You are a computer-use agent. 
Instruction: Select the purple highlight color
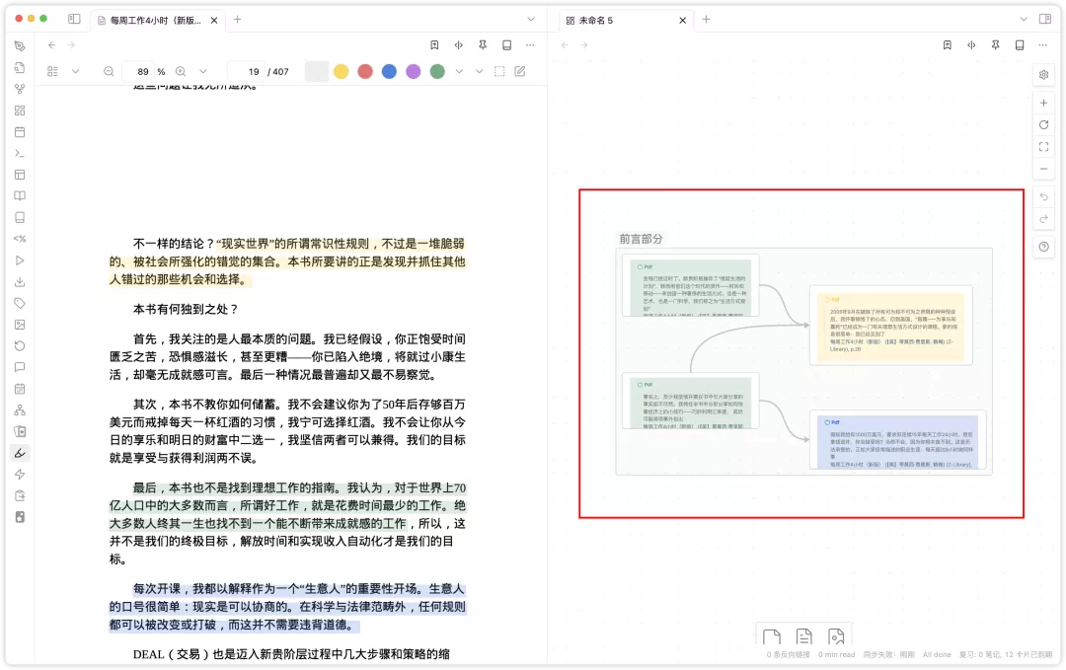click(x=414, y=71)
